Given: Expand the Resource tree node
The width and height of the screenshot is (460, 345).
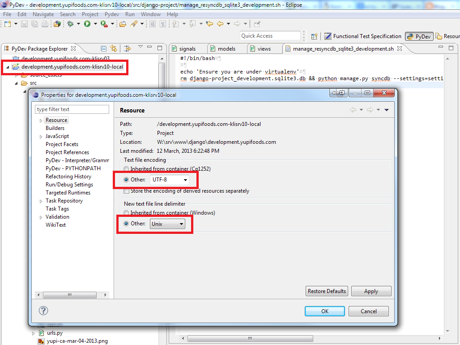Looking at the screenshot, I should pyautogui.click(x=41, y=121).
